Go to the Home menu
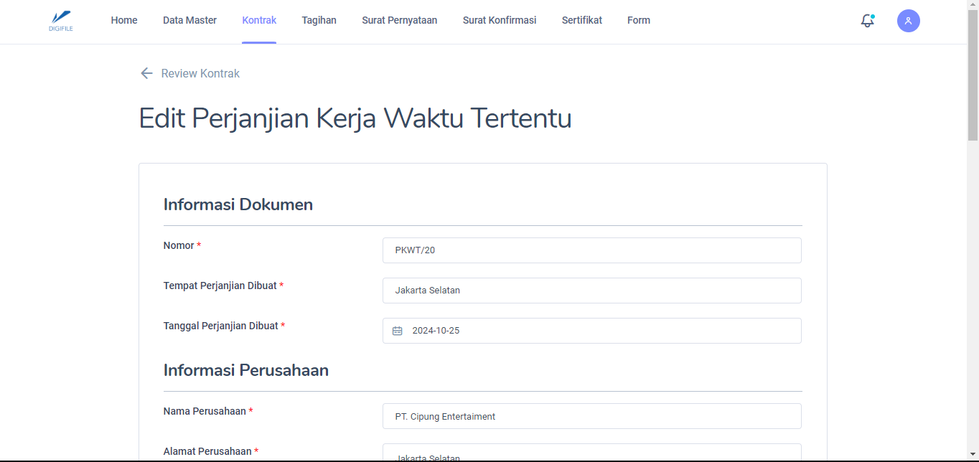 pyautogui.click(x=124, y=20)
